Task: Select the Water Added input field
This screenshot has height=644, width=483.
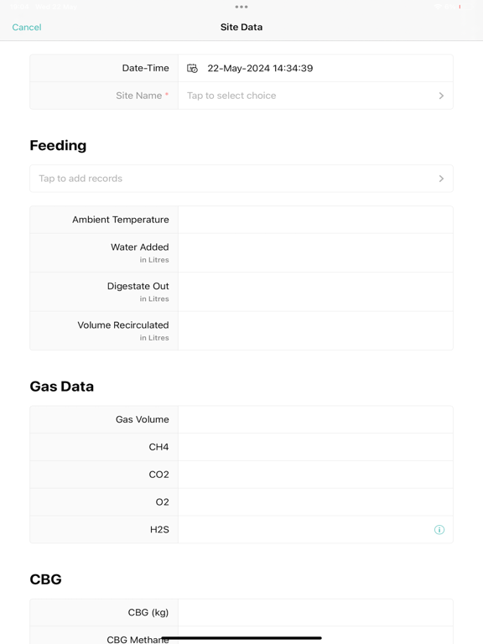Action: [315, 253]
